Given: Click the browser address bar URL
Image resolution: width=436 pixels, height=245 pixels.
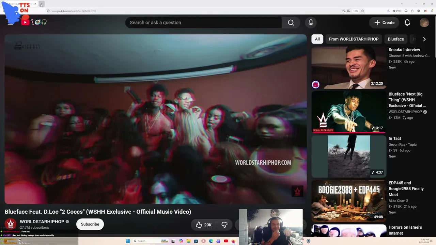Looking at the screenshot, I should pyautogui.click(x=74, y=11).
